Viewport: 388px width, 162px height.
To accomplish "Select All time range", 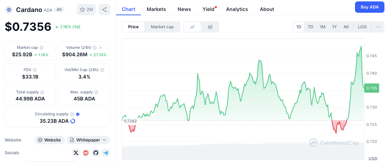I will [346, 27].
